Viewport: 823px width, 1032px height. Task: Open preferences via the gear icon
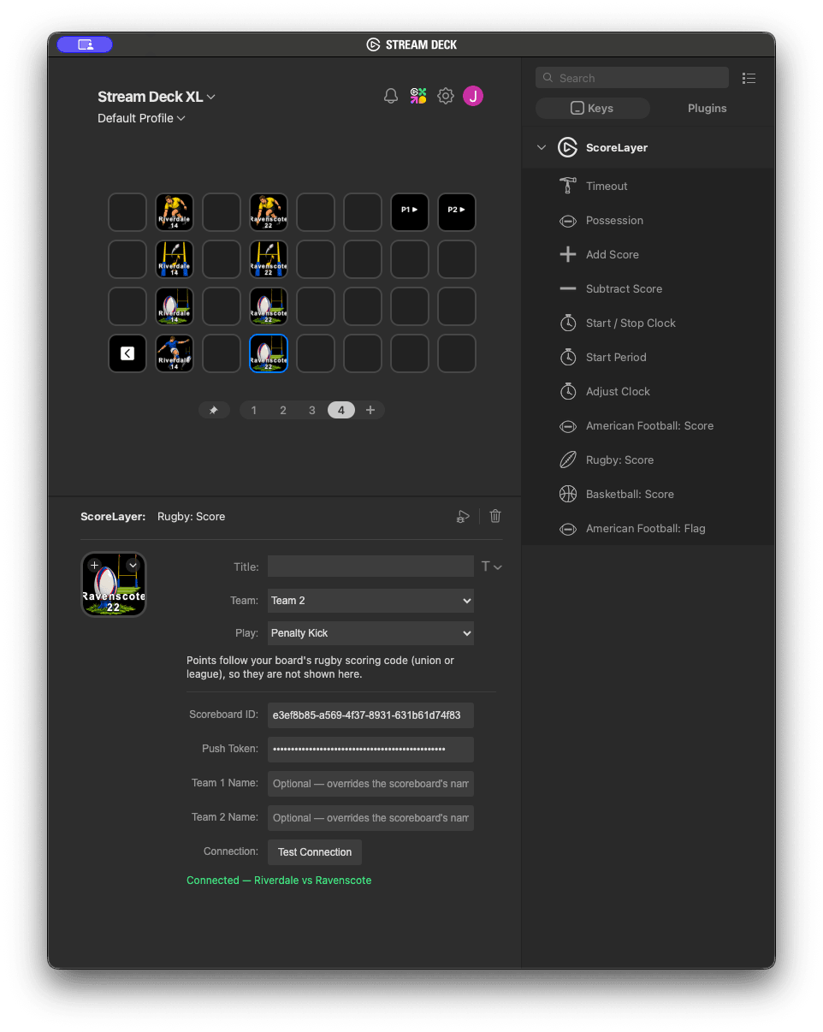click(446, 96)
